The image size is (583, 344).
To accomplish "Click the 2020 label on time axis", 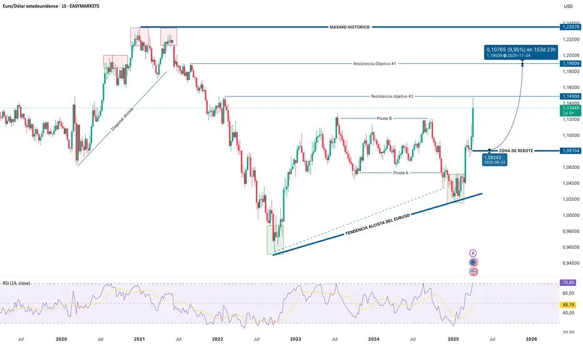I will (x=61, y=339).
